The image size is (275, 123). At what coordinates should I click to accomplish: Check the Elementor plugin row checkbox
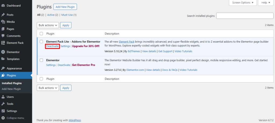click(x=41, y=60)
